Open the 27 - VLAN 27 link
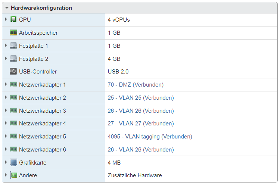Viewport: 280px width, 184px height. click(141, 124)
